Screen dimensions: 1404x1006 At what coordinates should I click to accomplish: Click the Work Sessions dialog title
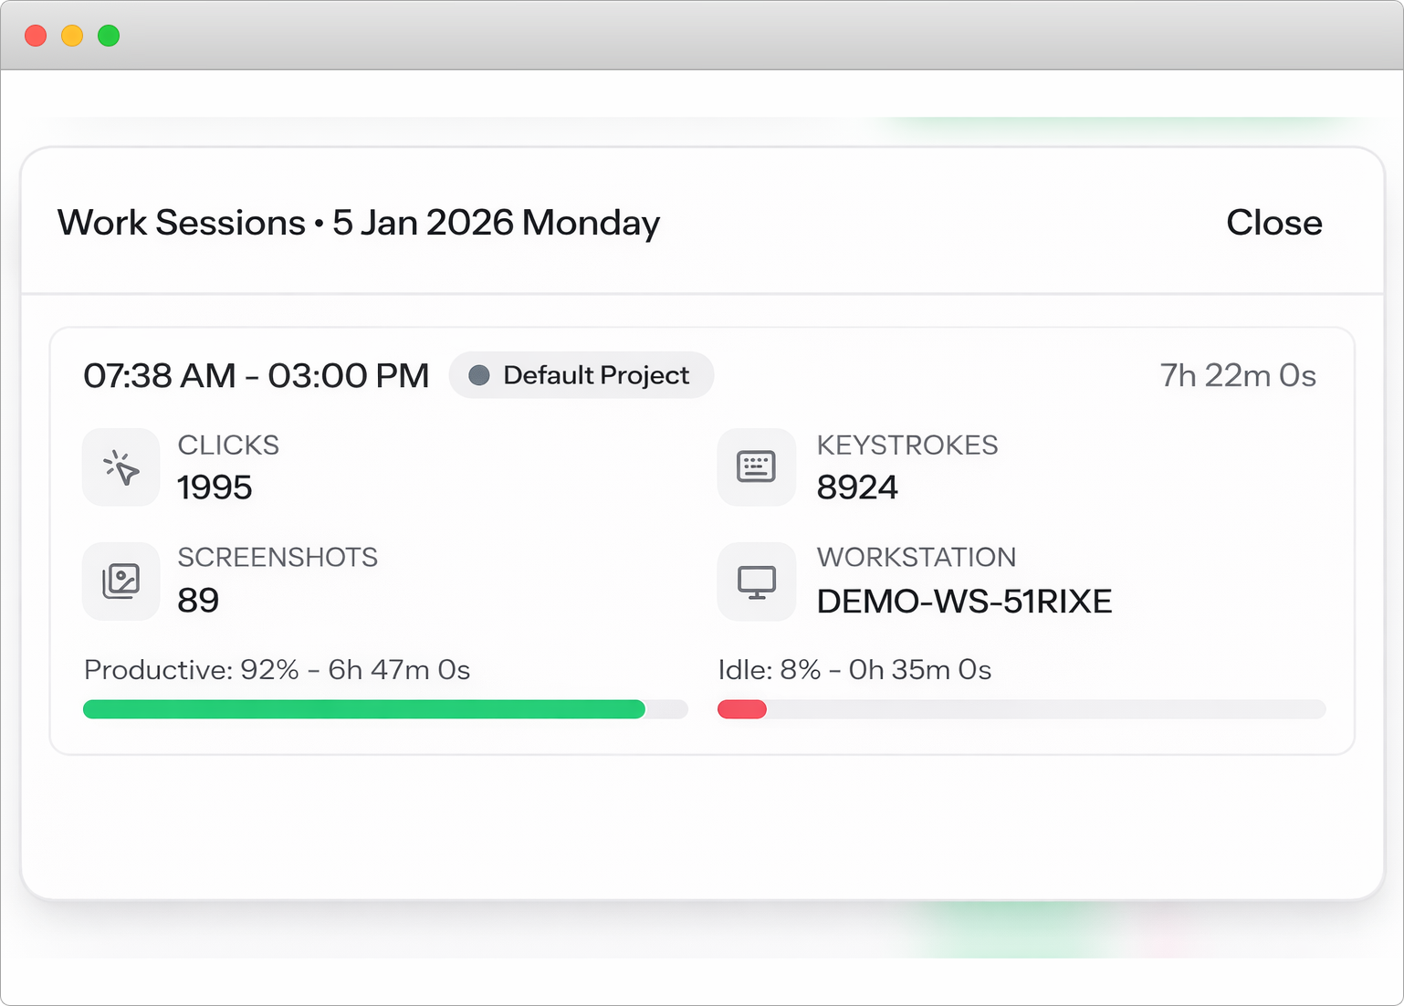[x=359, y=223]
